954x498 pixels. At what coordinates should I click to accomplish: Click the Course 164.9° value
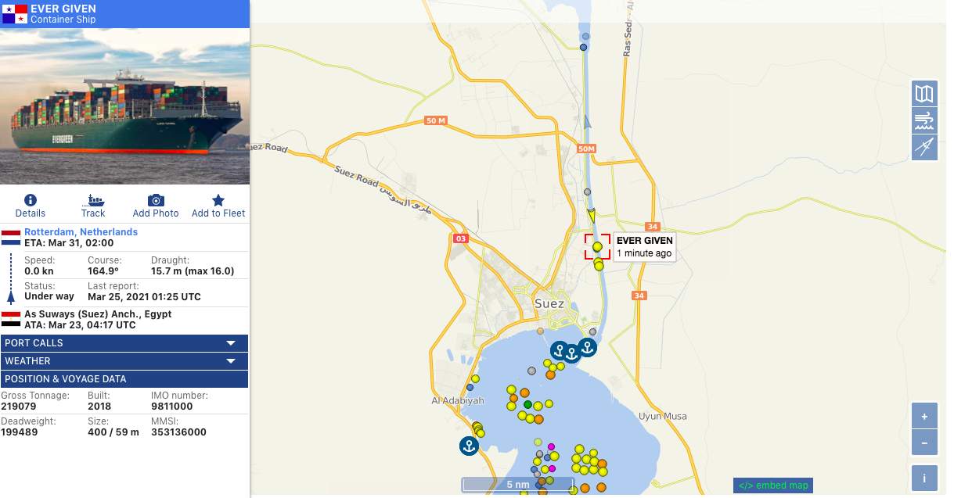(x=103, y=271)
